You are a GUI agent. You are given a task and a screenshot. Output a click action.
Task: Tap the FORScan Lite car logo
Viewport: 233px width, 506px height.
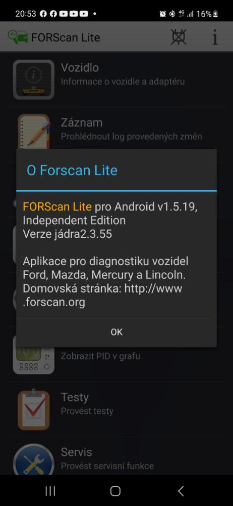[x=18, y=37]
